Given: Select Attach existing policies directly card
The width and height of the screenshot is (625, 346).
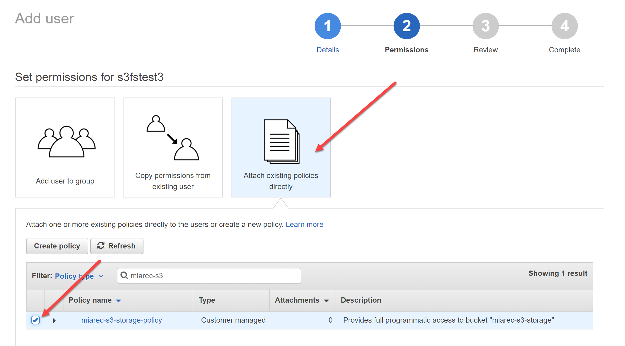Looking at the screenshot, I should 281,147.
